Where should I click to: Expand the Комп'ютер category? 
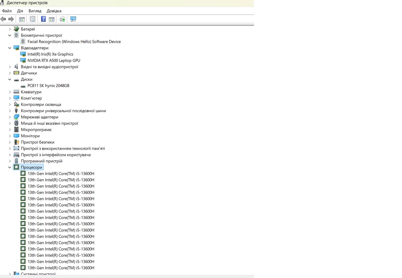click(10, 98)
